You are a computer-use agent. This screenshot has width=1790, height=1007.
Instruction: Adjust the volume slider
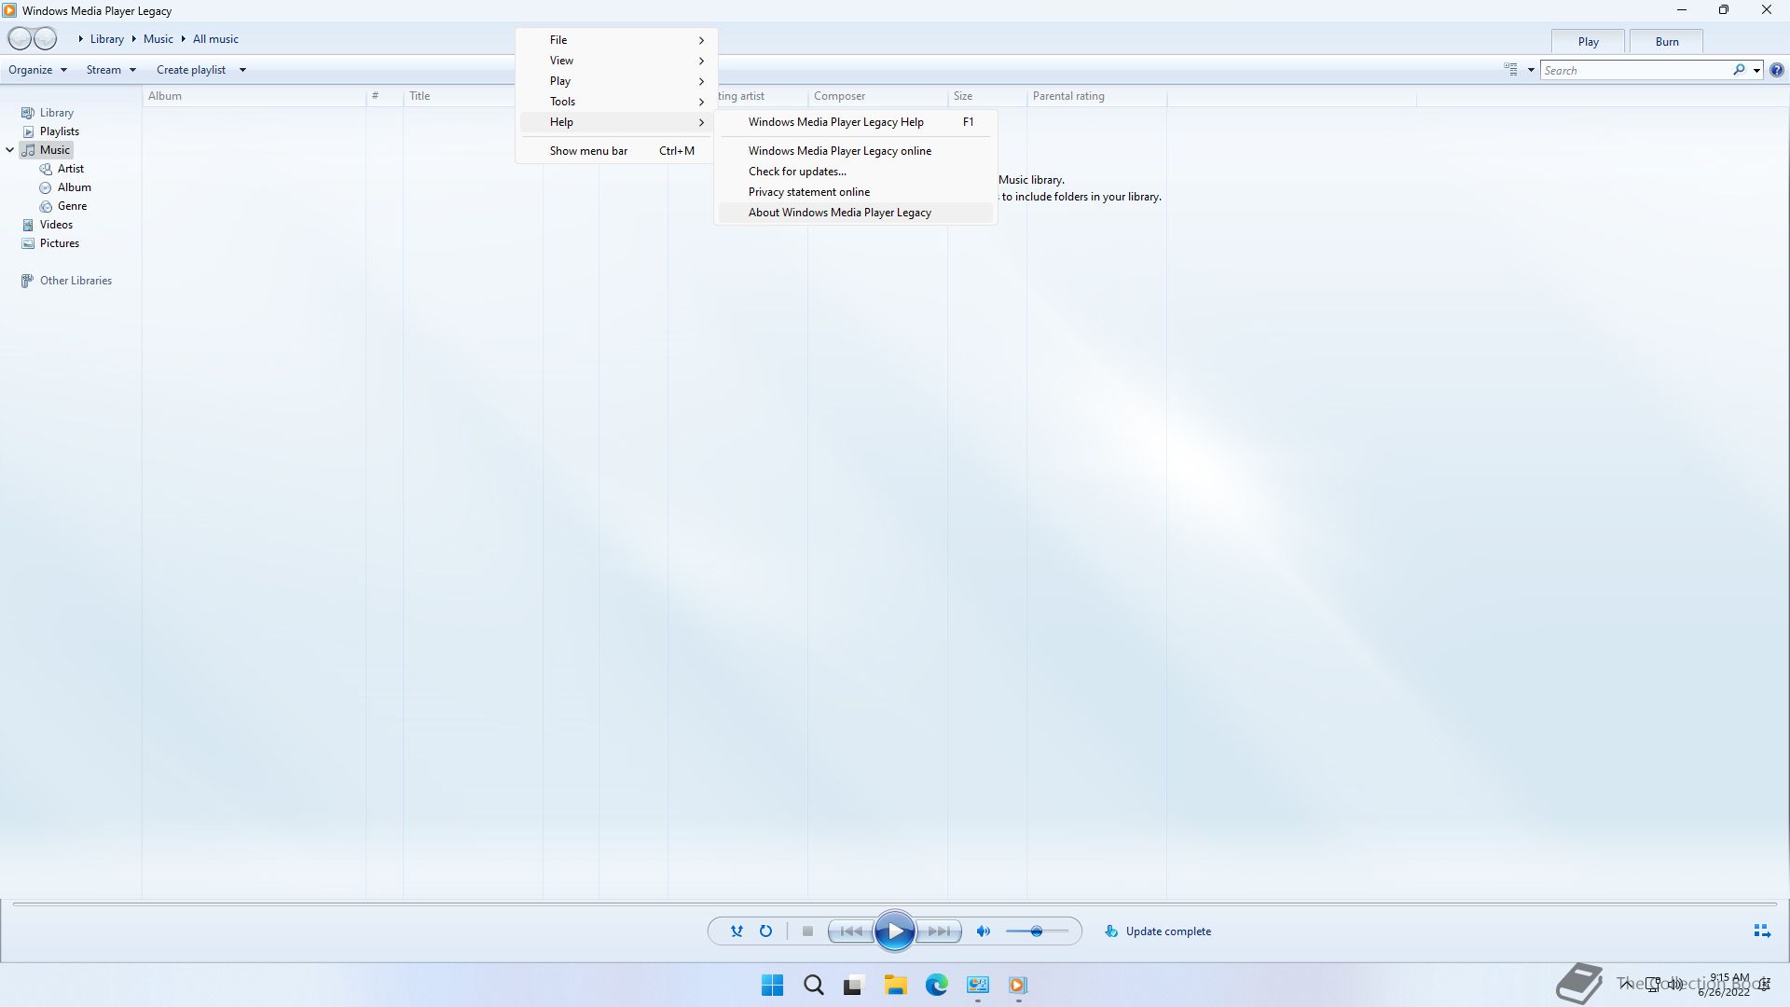pyautogui.click(x=1037, y=931)
